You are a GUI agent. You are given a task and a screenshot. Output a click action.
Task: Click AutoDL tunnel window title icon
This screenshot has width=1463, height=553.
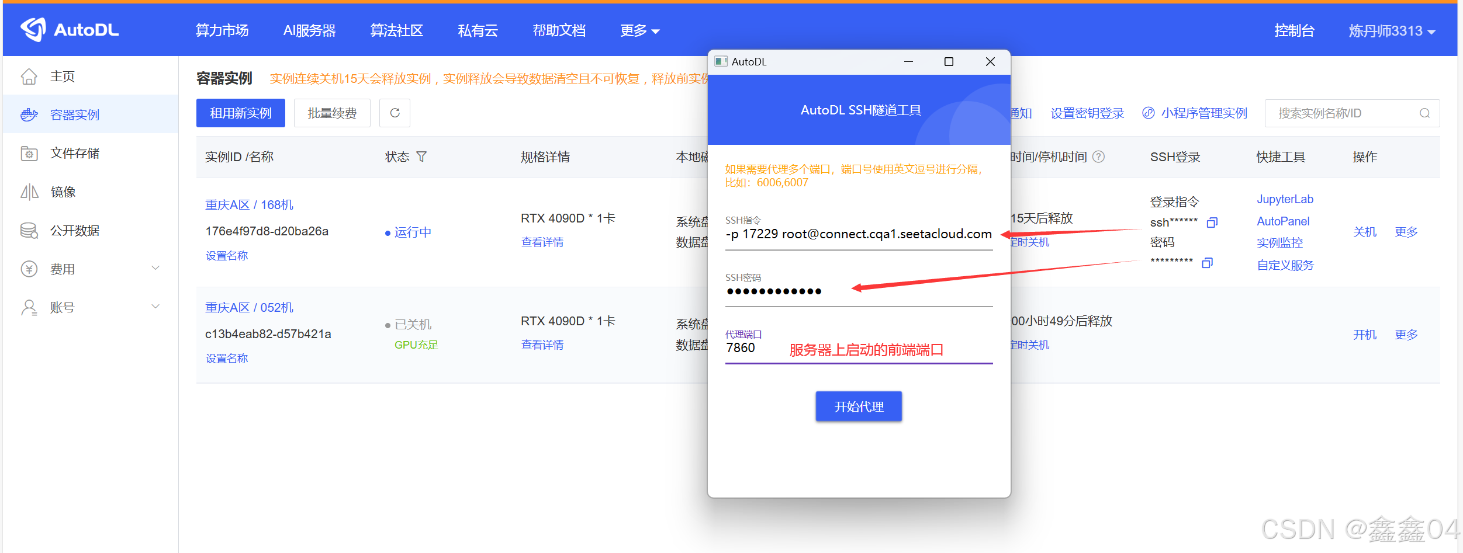(x=721, y=61)
